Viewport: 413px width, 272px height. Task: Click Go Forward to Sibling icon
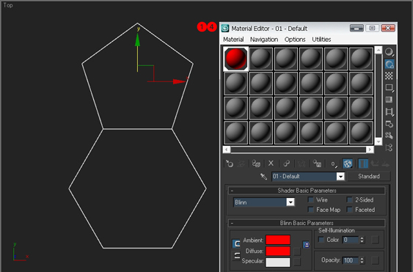click(385, 163)
